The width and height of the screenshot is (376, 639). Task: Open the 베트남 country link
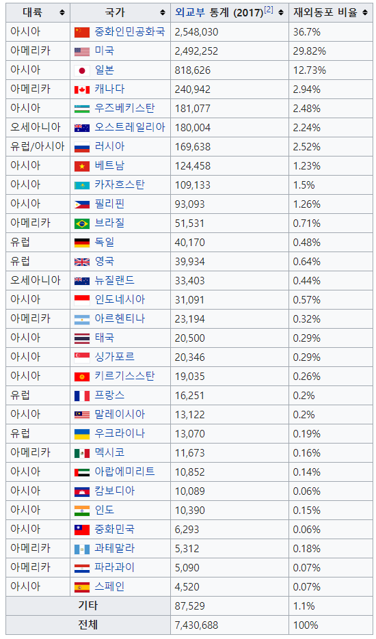coord(109,166)
